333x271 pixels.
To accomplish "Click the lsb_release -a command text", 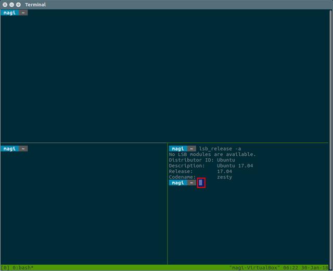I will tap(220, 148).
